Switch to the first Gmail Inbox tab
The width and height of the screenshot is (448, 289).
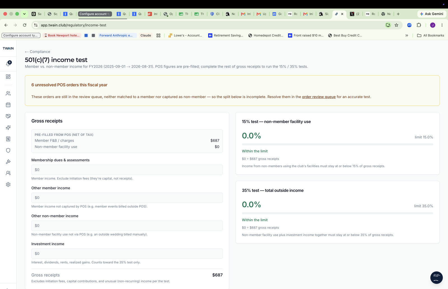(x=246, y=14)
